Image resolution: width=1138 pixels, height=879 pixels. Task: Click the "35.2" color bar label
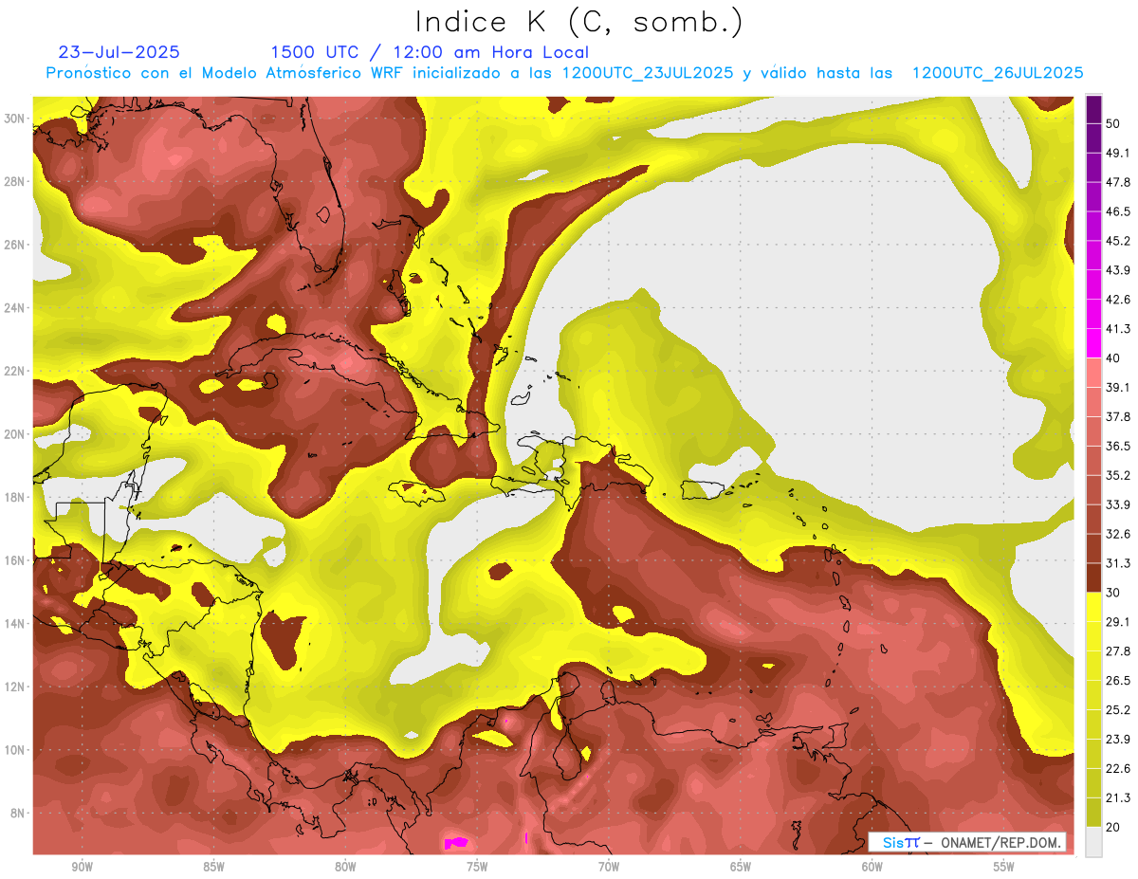1118,475
